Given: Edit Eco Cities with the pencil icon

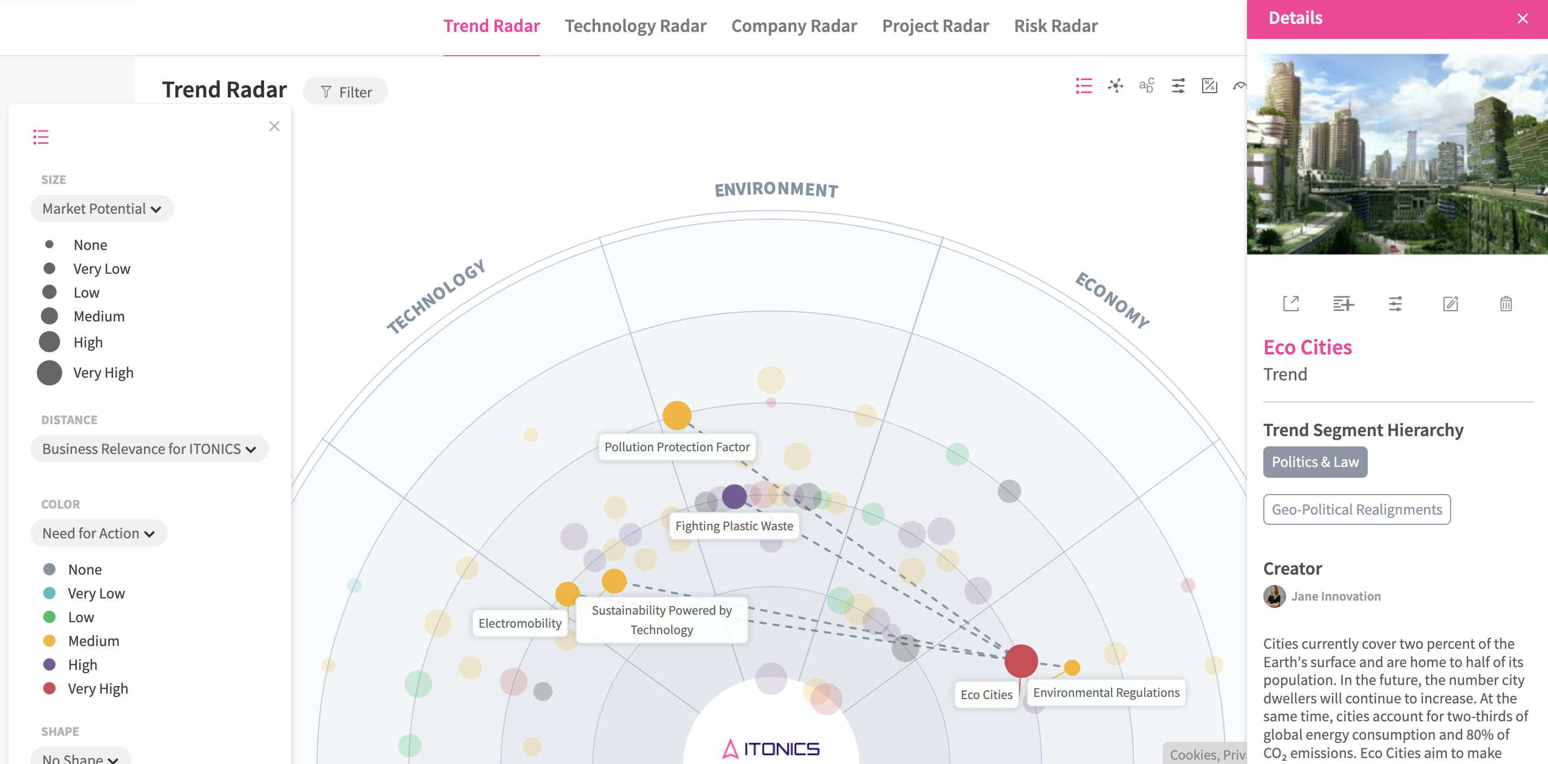Looking at the screenshot, I should (1450, 304).
